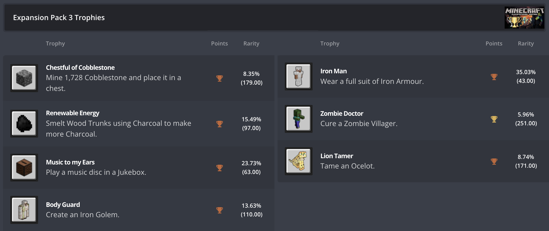
Task: Sort trophies by the Points column
Action: (x=219, y=43)
